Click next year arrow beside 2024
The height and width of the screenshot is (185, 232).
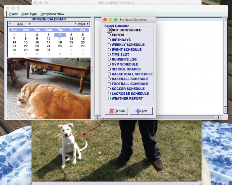point(88,24)
